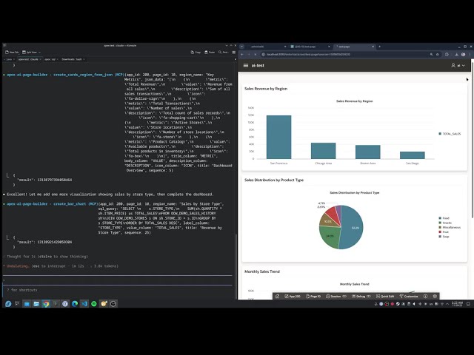Open the browser tab search dropdown

[x=241, y=47]
